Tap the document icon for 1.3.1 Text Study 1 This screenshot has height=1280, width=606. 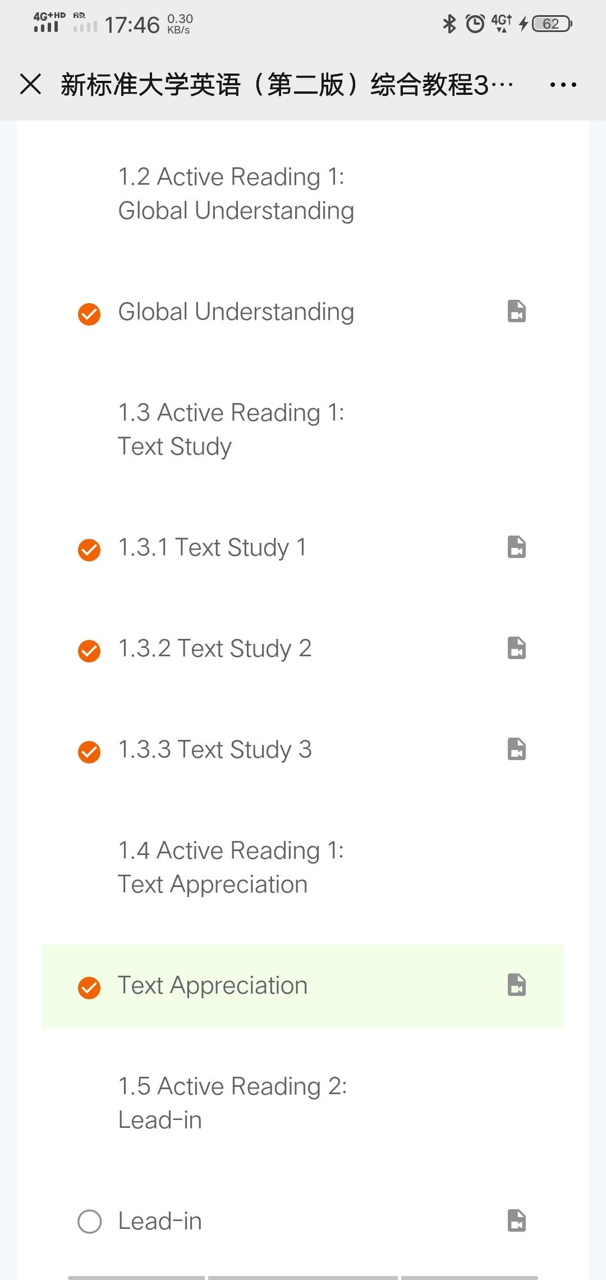pos(516,547)
